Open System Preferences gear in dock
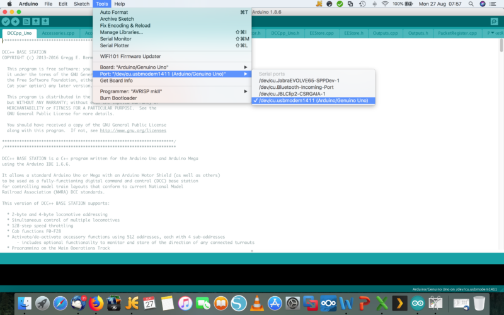 pos(292,303)
